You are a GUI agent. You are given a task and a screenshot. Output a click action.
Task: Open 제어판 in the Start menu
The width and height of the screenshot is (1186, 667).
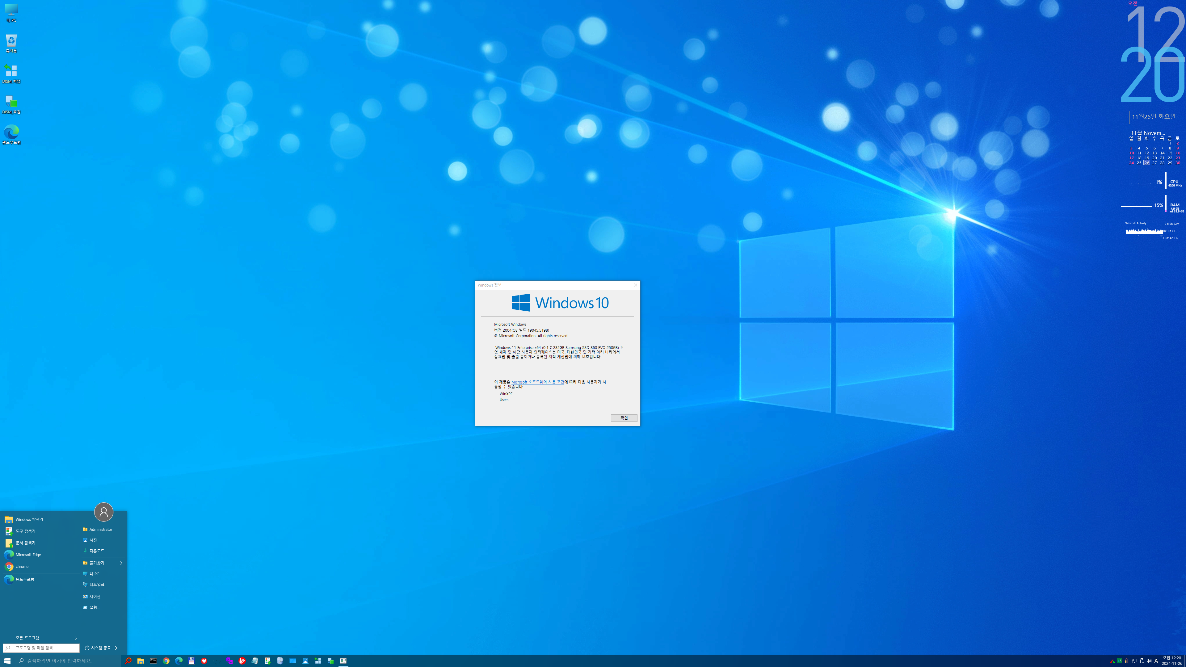click(103, 596)
